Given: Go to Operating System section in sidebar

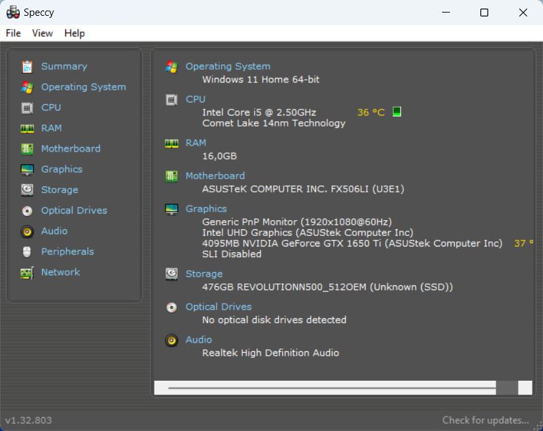Looking at the screenshot, I should 83,87.
